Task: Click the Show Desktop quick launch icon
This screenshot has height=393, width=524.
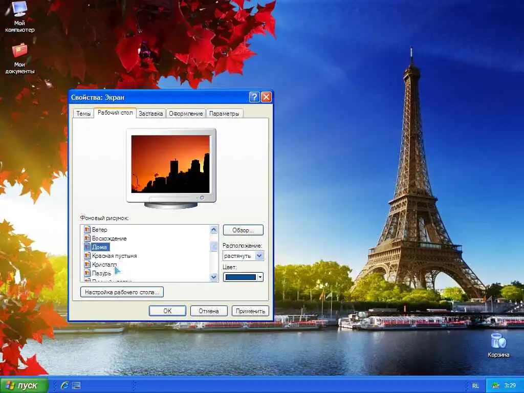Action: click(77, 385)
